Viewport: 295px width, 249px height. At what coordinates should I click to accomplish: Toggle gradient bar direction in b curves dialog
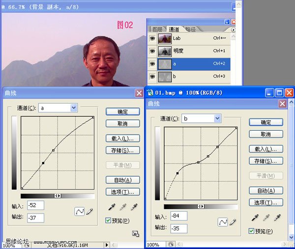click(x=201, y=206)
